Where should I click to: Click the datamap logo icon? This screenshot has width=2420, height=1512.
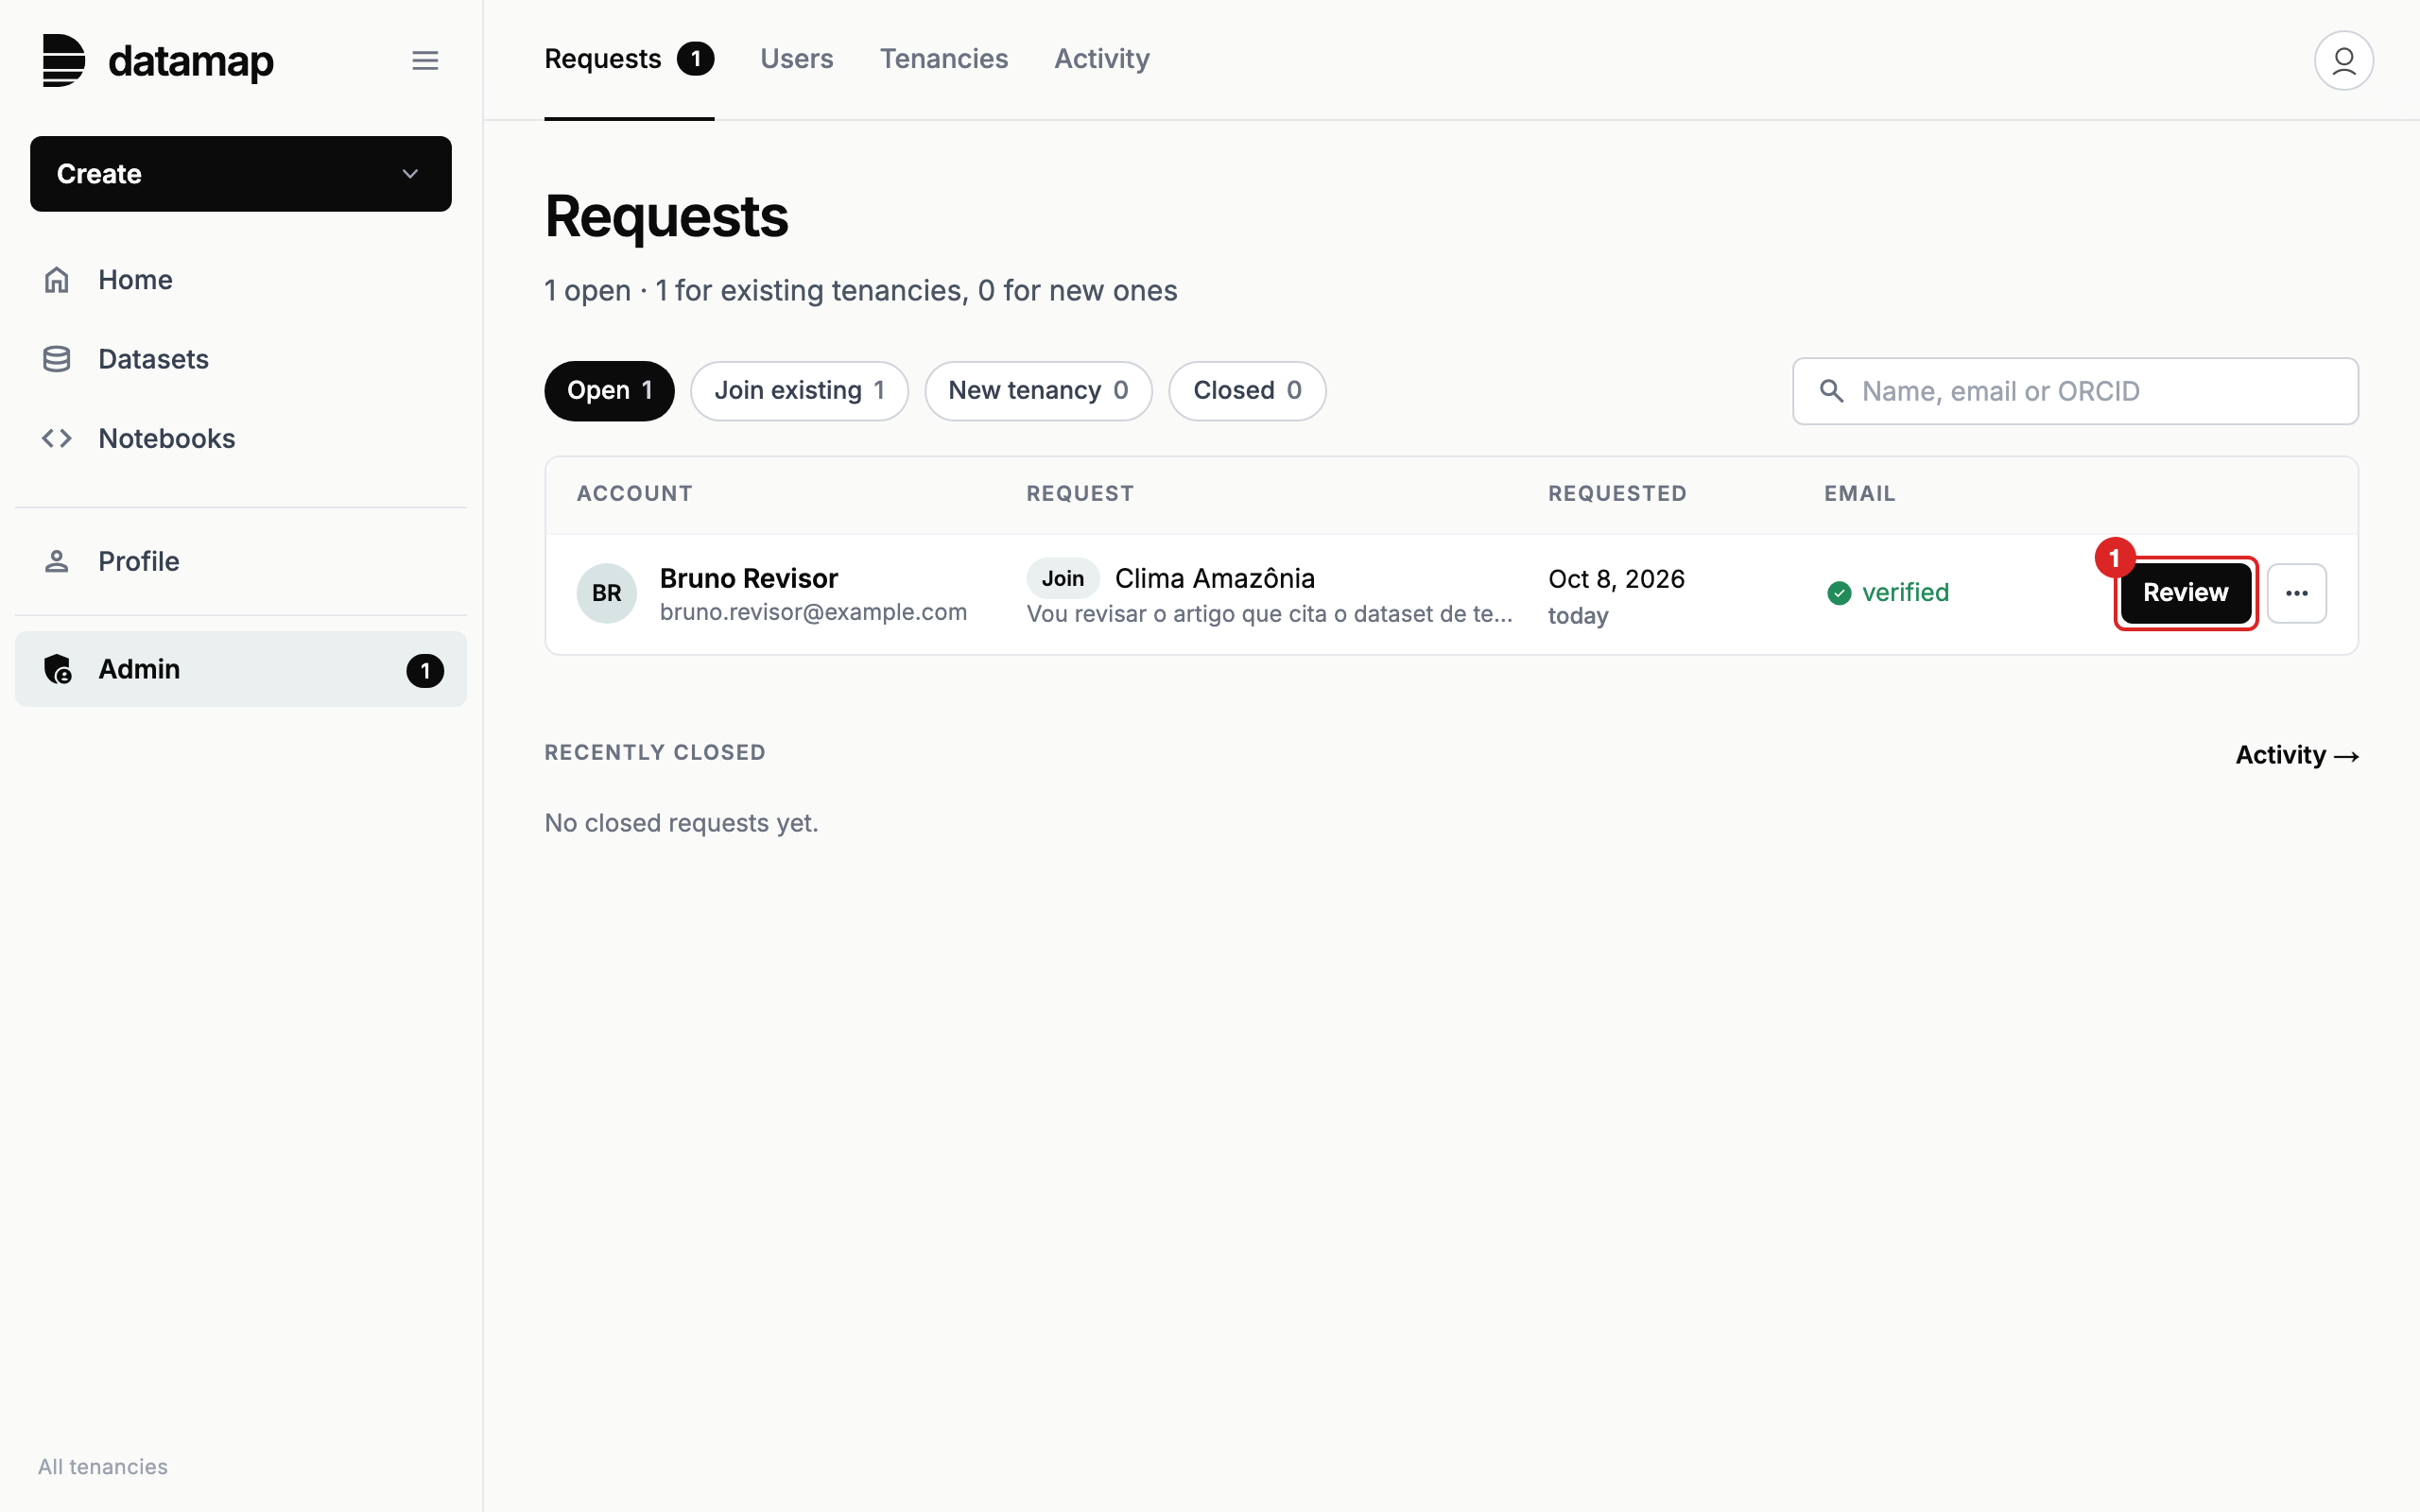pos(64,60)
